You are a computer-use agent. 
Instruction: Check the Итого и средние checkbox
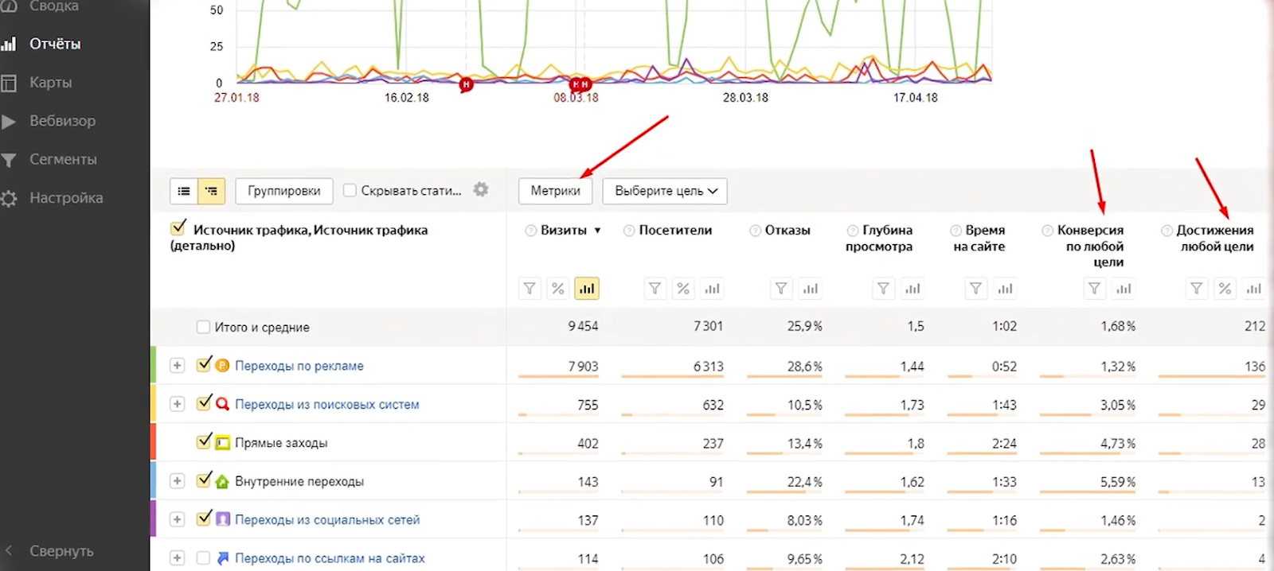pos(203,327)
